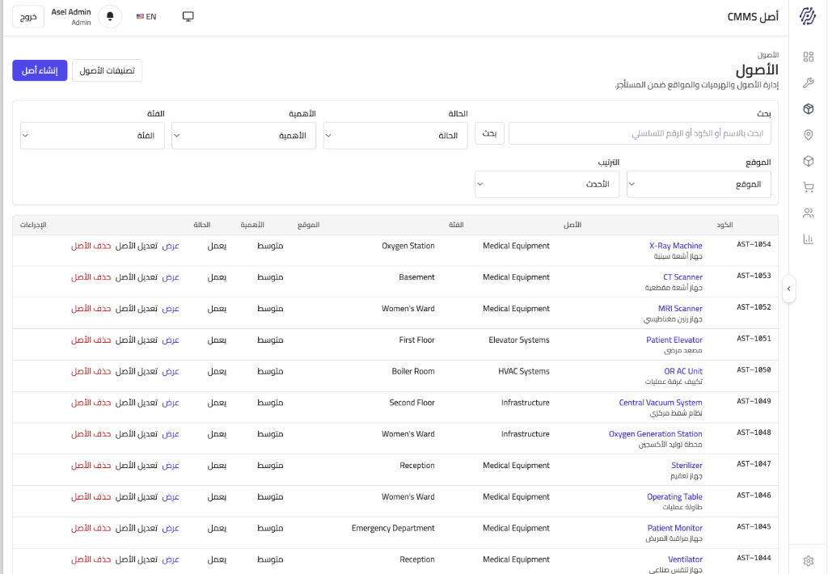Open the الحالة status dropdown
The height and width of the screenshot is (574, 828).
pos(395,136)
